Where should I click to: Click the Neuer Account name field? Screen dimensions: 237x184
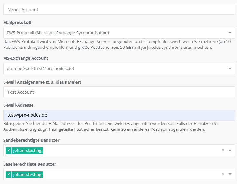[x=119, y=10]
